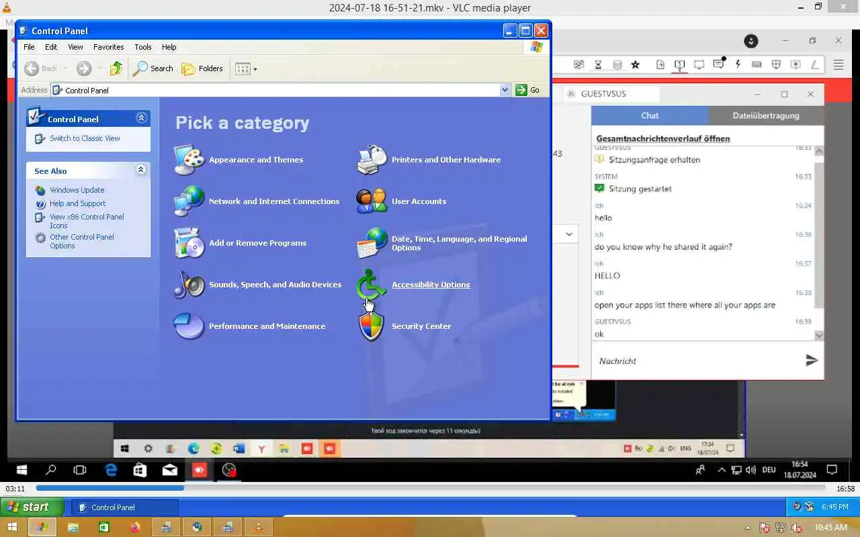Switch to the Dateiübertragung tab
Image resolution: width=860 pixels, height=537 pixels.
(766, 115)
